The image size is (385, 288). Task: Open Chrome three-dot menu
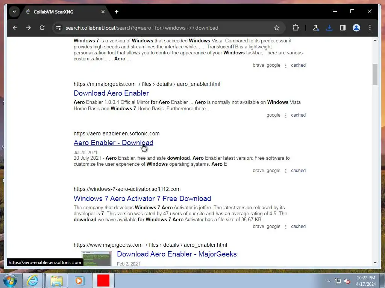[370, 28]
